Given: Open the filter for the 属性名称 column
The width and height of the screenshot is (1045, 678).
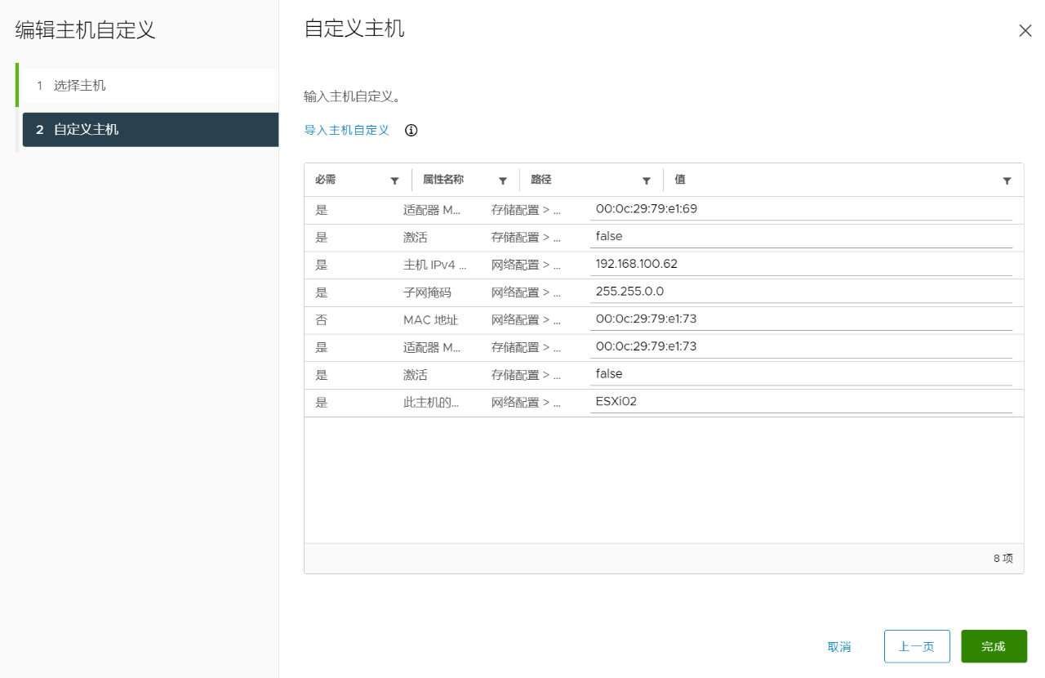Looking at the screenshot, I should (x=503, y=181).
